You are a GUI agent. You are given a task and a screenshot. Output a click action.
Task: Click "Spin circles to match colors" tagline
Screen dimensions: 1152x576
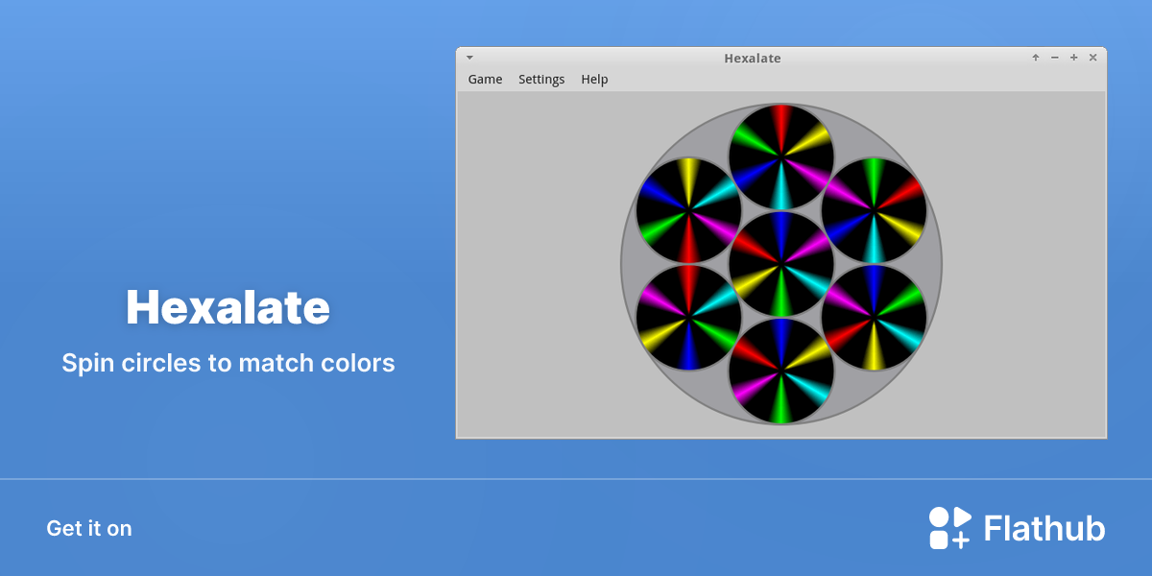[228, 364]
